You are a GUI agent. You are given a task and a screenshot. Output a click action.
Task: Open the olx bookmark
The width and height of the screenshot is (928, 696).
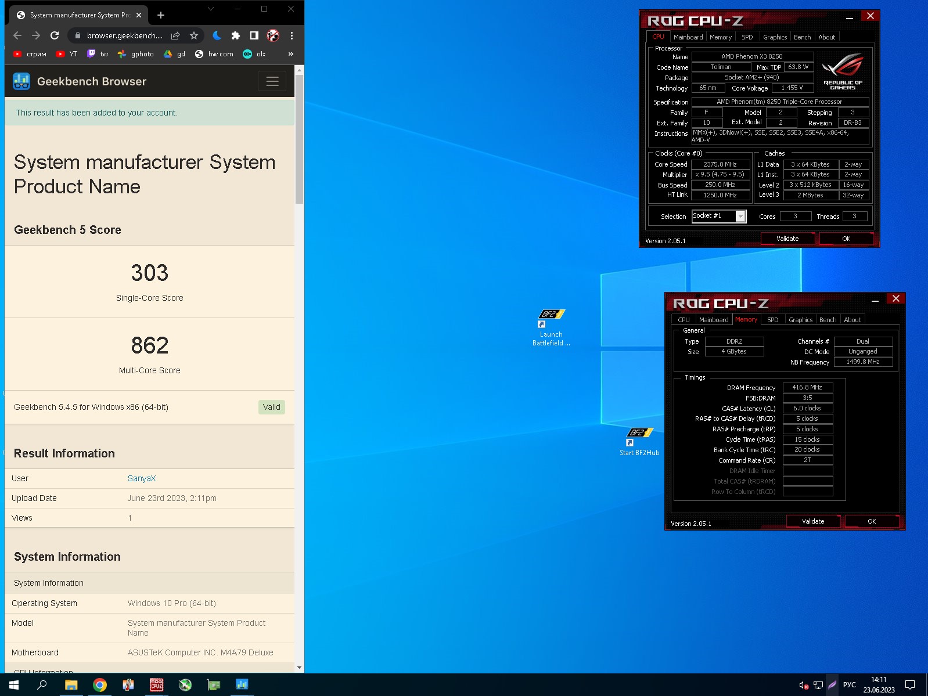pos(254,54)
